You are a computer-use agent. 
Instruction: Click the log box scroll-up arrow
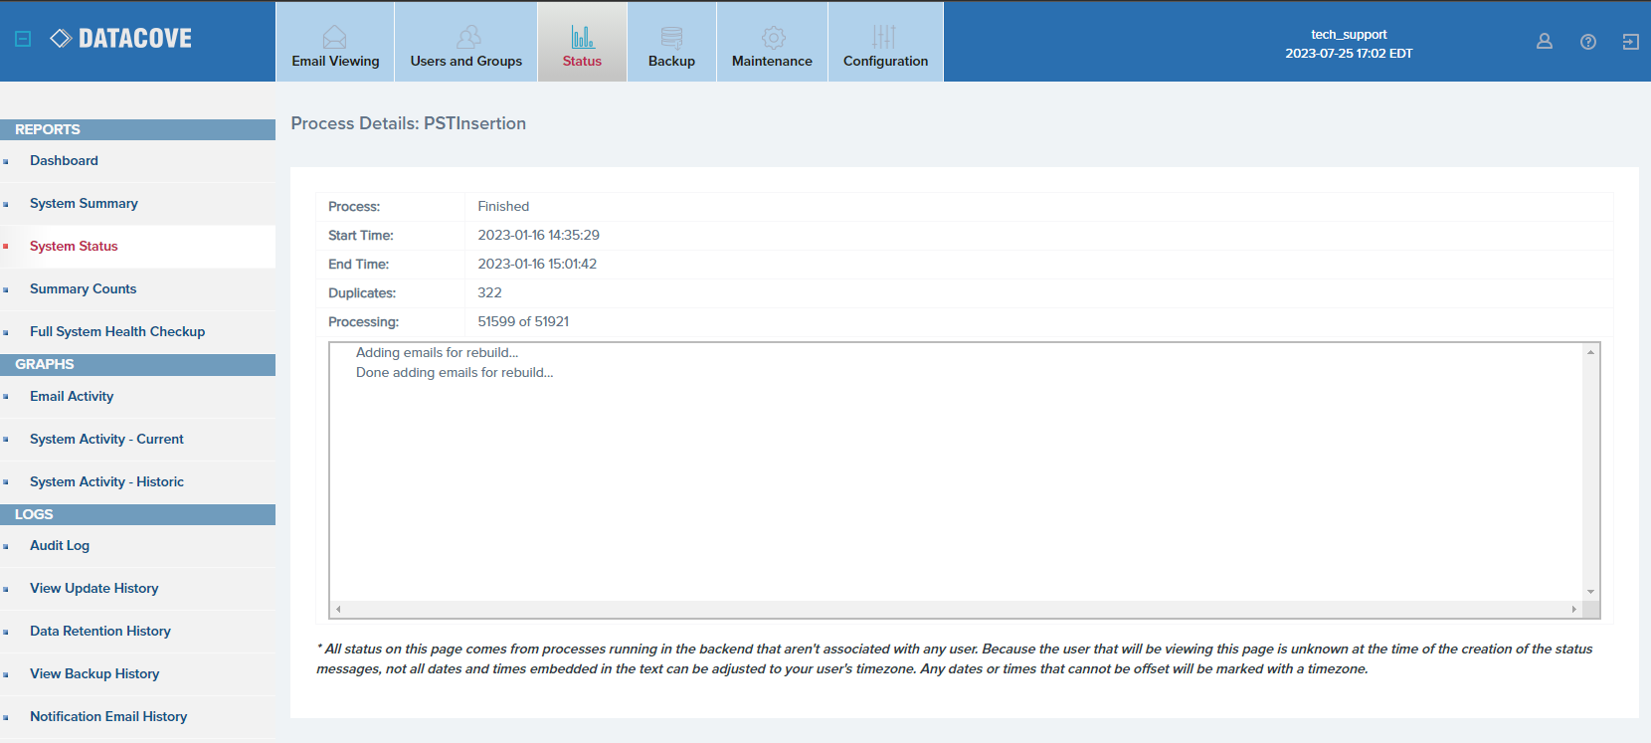click(x=1591, y=352)
